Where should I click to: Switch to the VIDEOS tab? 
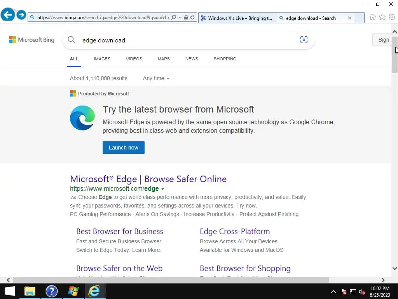tap(134, 59)
